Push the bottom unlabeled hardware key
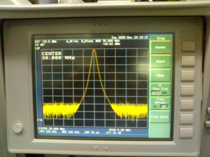Screen dimensions: 210x157 186,133
